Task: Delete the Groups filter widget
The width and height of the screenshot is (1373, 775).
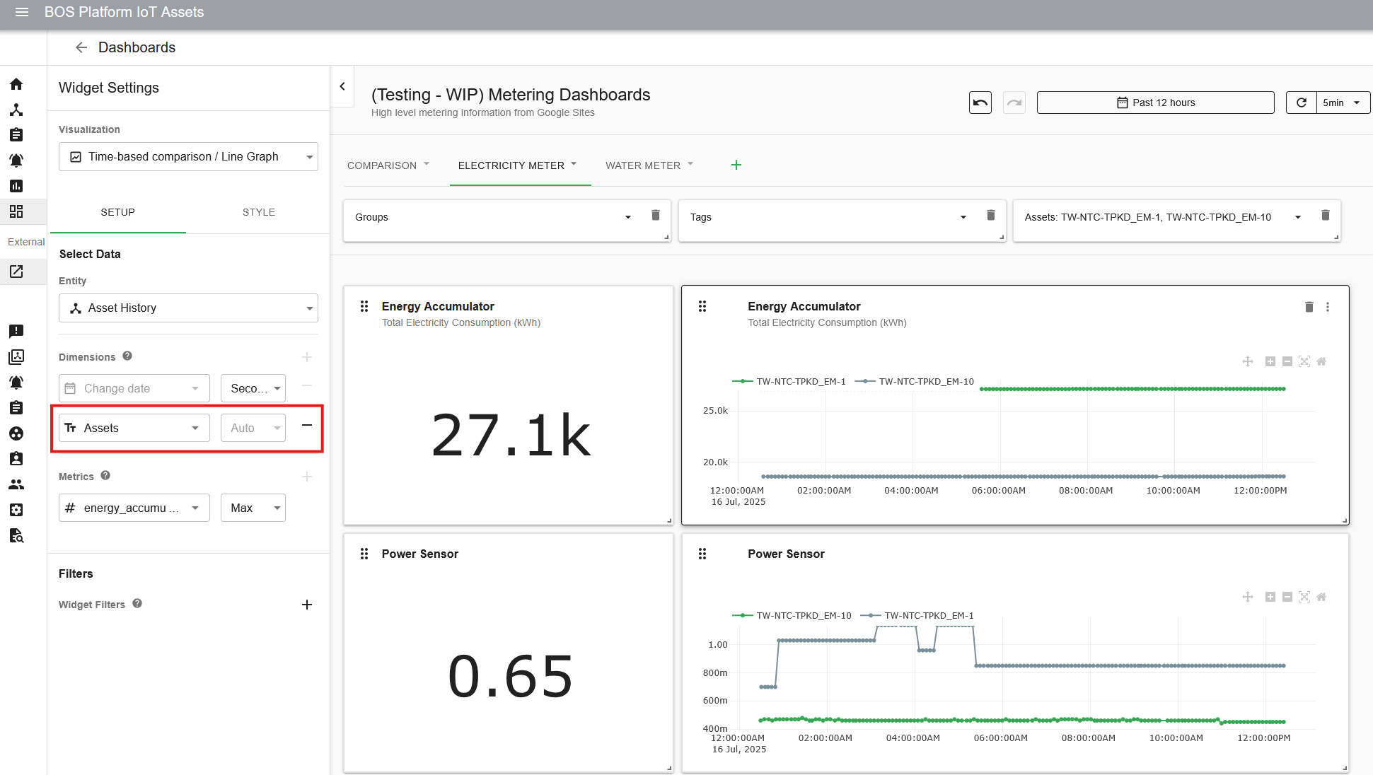Action: [655, 216]
